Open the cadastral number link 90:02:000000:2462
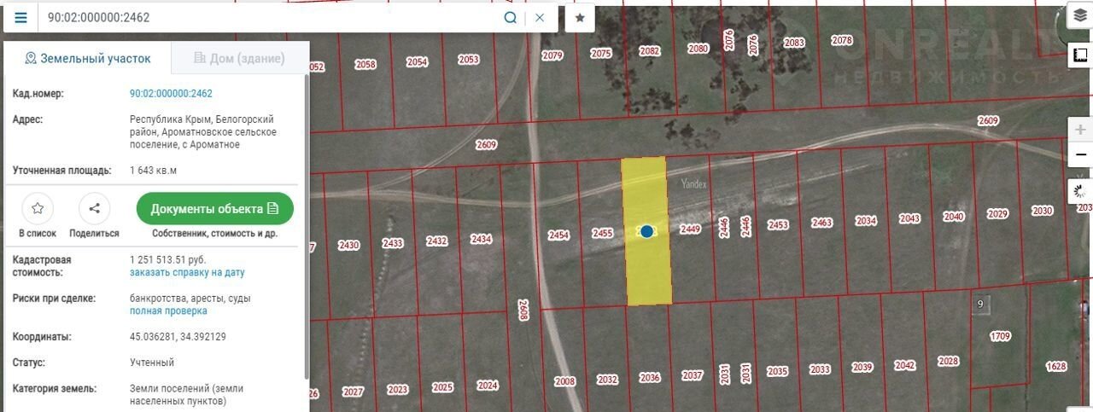This screenshot has height=412, width=1093. [171, 94]
